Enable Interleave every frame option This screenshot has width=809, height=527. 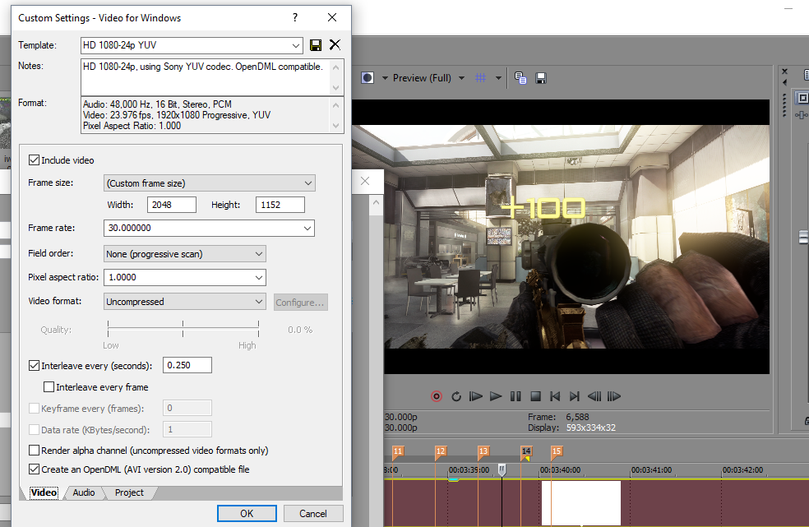coord(49,387)
